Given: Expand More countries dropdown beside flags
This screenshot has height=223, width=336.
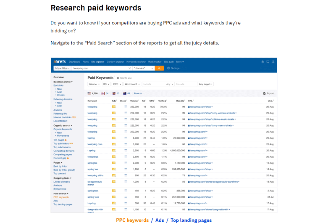Looking at the screenshot, I should tap(138, 93).
